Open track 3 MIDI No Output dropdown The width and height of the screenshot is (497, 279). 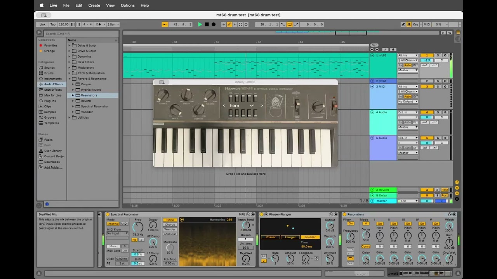coord(408,102)
